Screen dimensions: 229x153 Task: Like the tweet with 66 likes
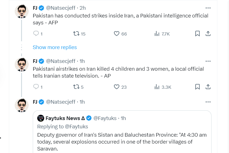pyautogui.click(x=117, y=34)
